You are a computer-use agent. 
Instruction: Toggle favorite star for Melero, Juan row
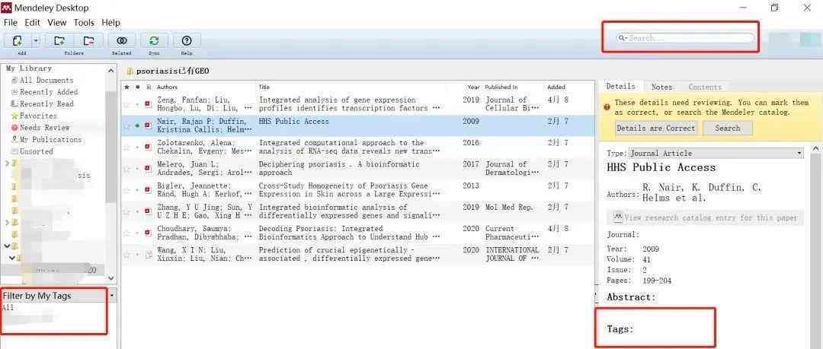tap(126, 169)
